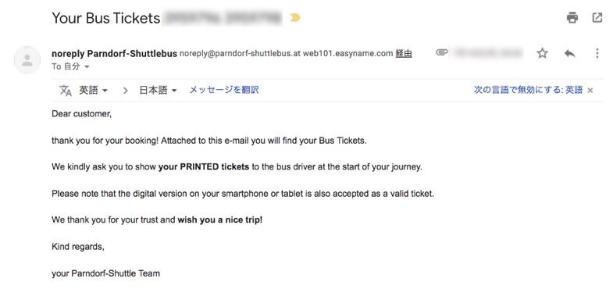Dismiss the translation bar with the X
This screenshot has height=289, width=613.
coord(590,91)
